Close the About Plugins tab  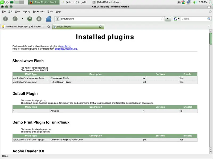[x=100, y=27]
